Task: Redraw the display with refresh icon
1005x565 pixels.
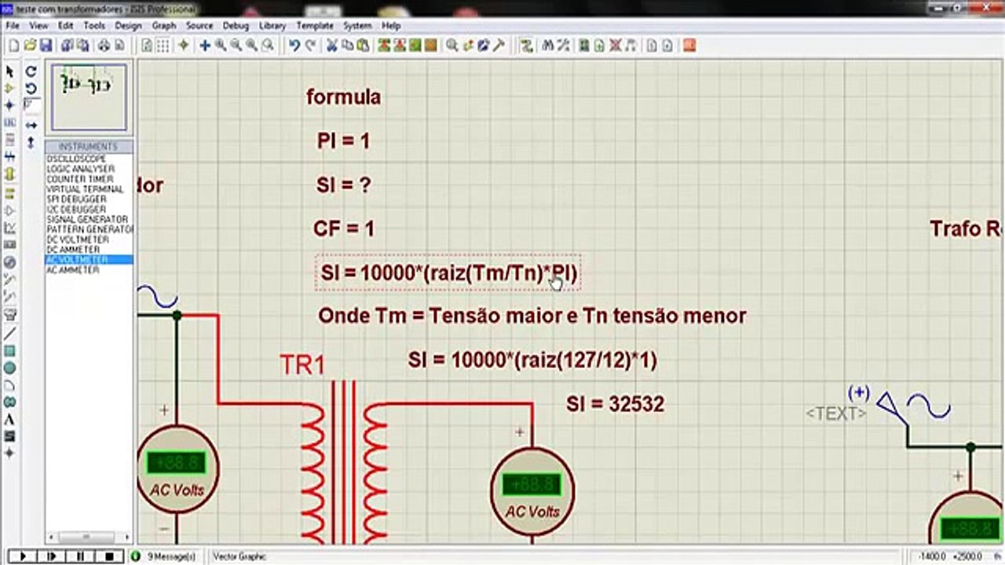Action: click(146, 46)
